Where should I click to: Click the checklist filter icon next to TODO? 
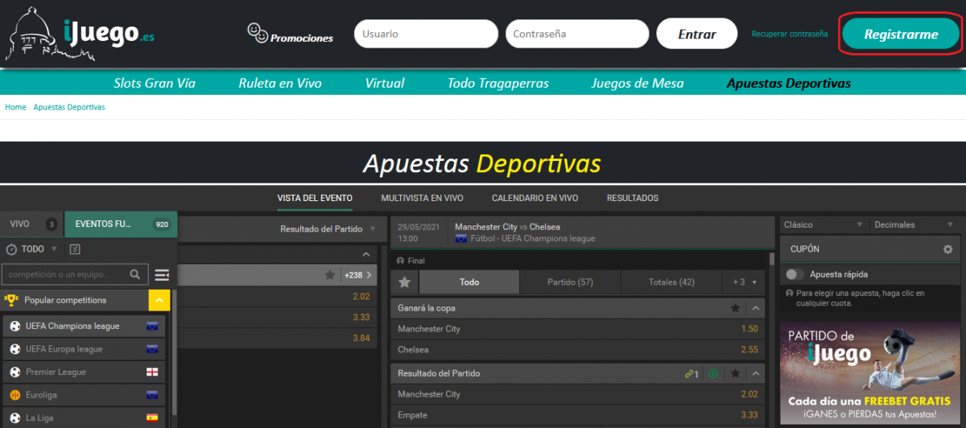point(75,249)
